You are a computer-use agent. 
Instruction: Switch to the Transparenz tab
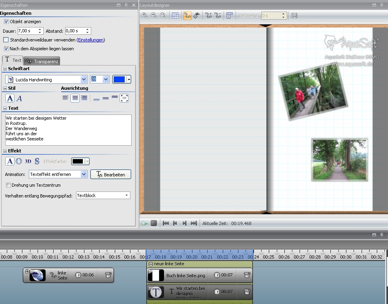(42, 61)
